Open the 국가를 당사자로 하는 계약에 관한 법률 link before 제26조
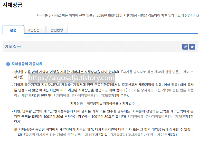This screenshot has width=199, height=141. click(x=150, y=72)
